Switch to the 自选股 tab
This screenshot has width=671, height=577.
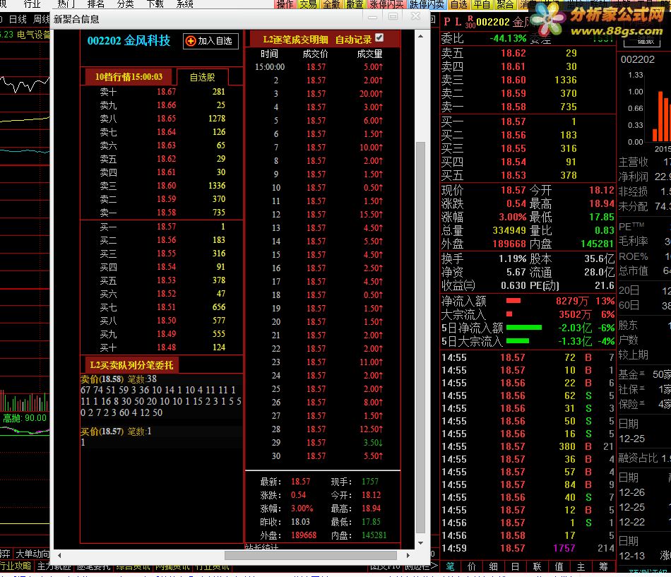[203, 78]
